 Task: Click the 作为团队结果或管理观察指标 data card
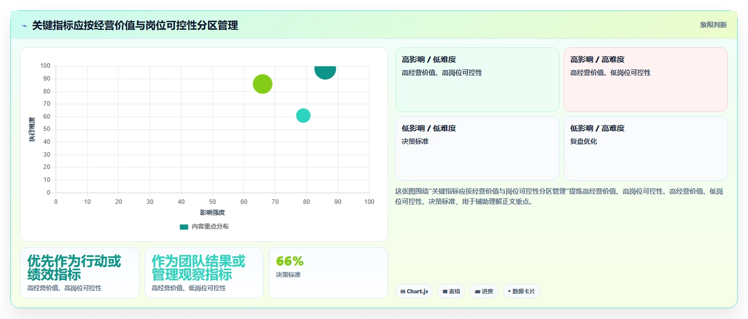pyautogui.click(x=204, y=273)
